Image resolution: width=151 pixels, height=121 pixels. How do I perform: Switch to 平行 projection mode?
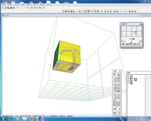139,44
